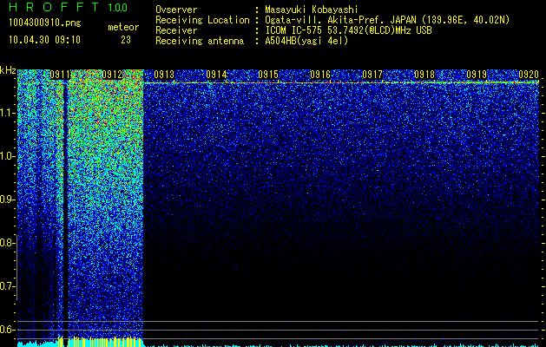Click the 0919 time marker
Image resolution: width=546 pixels, height=347 pixels.
tap(477, 75)
